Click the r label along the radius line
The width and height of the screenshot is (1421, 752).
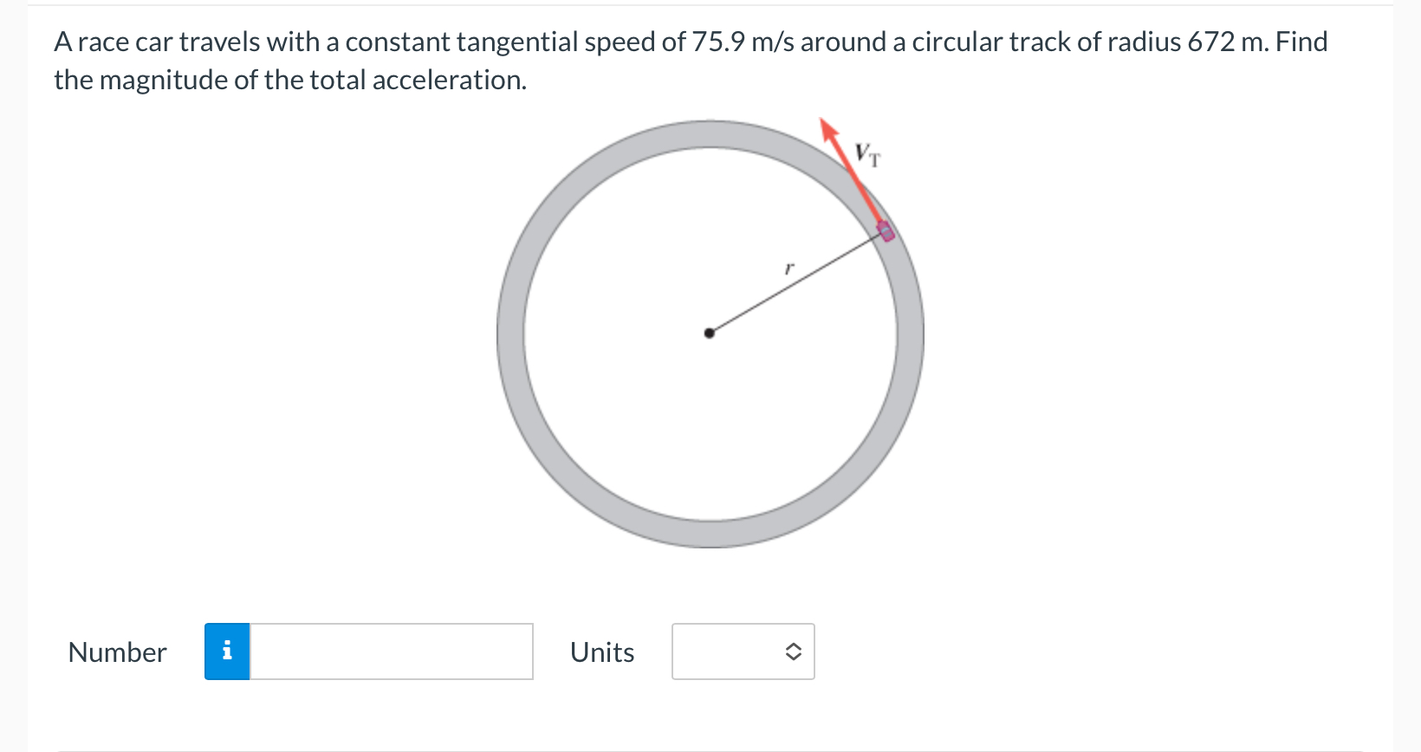tap(788, 268)
